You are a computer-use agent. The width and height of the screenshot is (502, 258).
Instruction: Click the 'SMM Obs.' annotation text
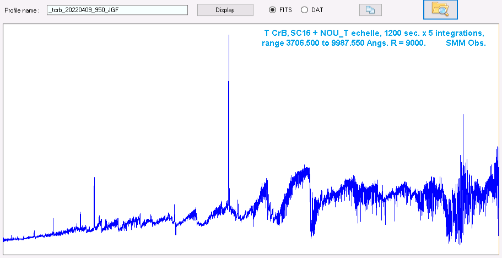[466, 43]
